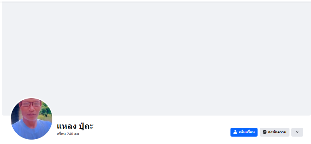Select the ส่งข้อความ text label
The width and height of the screenshot is (311, 144).
[277, 132]
